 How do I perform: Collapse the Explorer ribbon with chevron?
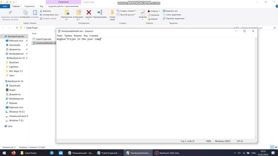tap(273, 6)
